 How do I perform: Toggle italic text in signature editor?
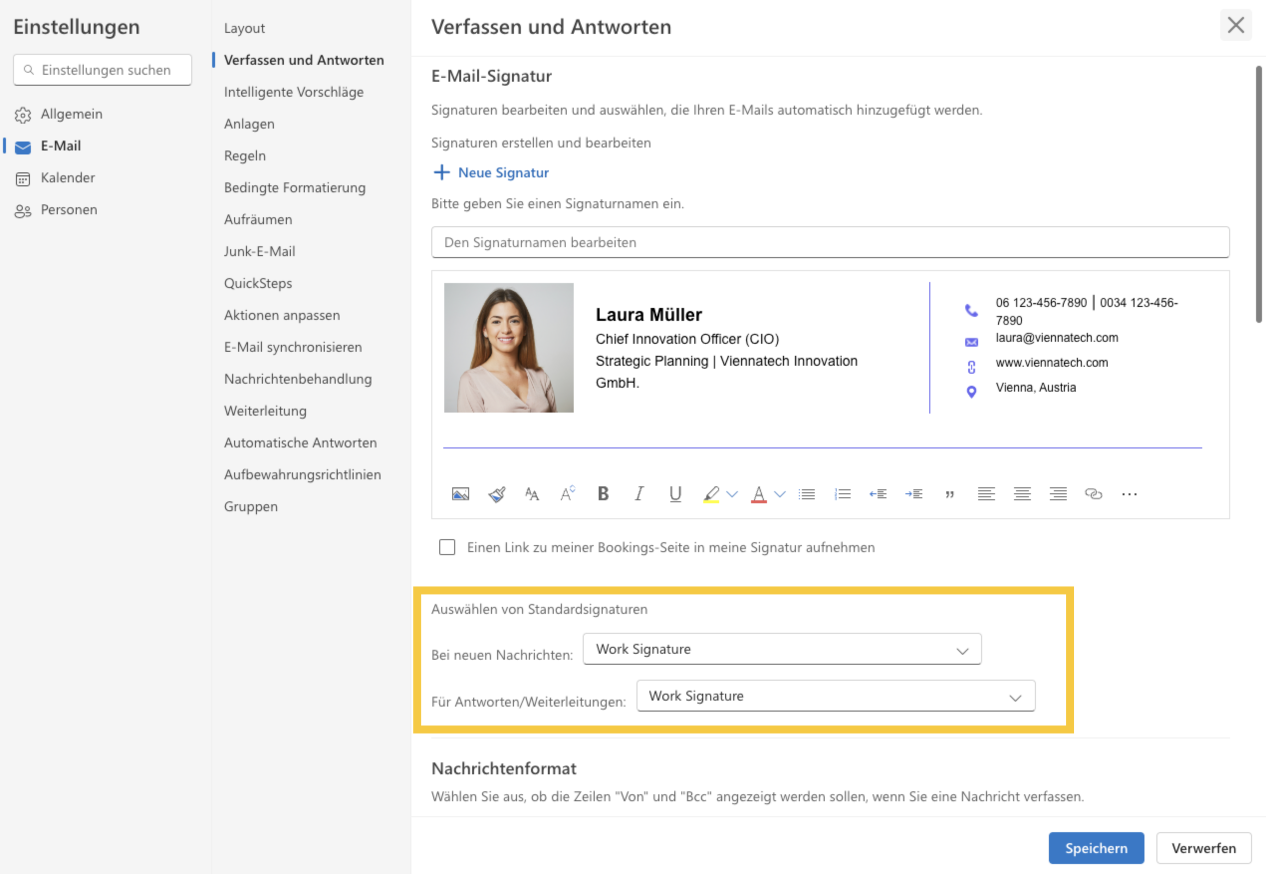[638, 493]
